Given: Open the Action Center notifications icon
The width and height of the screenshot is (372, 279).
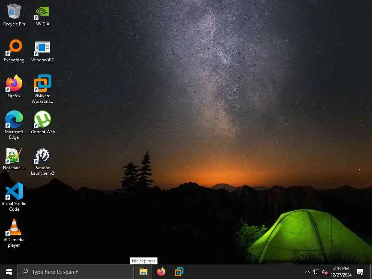Looking at the screenshot, I should point(360,272).
